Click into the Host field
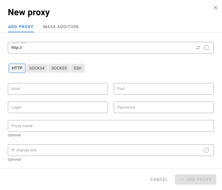 coord(58,89)
